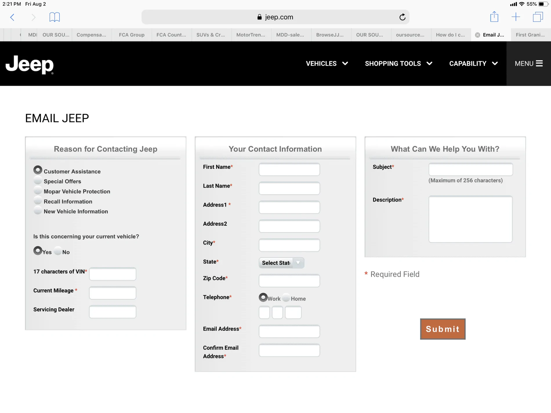
Task: Open the How do I c... tab
Action: tap(450, 35)
